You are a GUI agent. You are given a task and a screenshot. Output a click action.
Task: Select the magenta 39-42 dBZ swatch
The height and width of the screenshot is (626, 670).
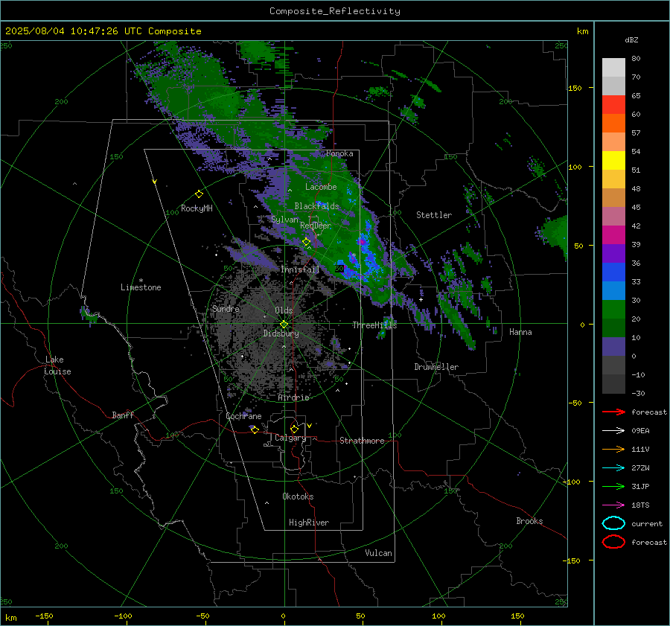point(613,235)
